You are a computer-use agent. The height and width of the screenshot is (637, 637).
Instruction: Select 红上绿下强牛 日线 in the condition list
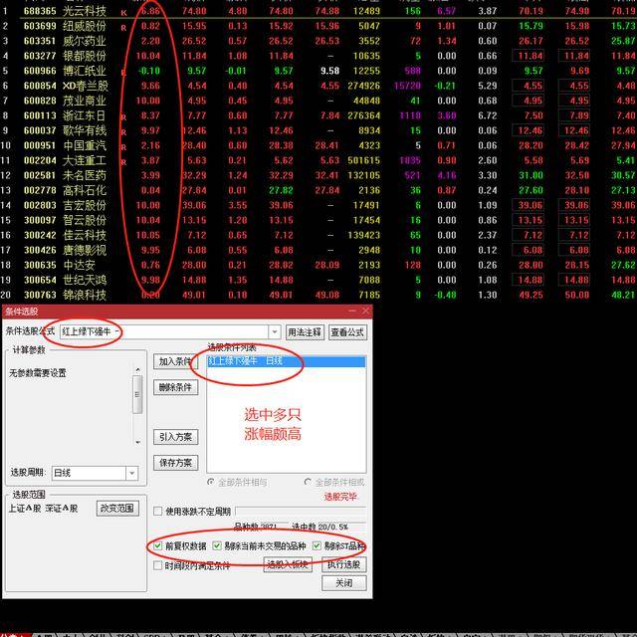click(x=245, y=361)
